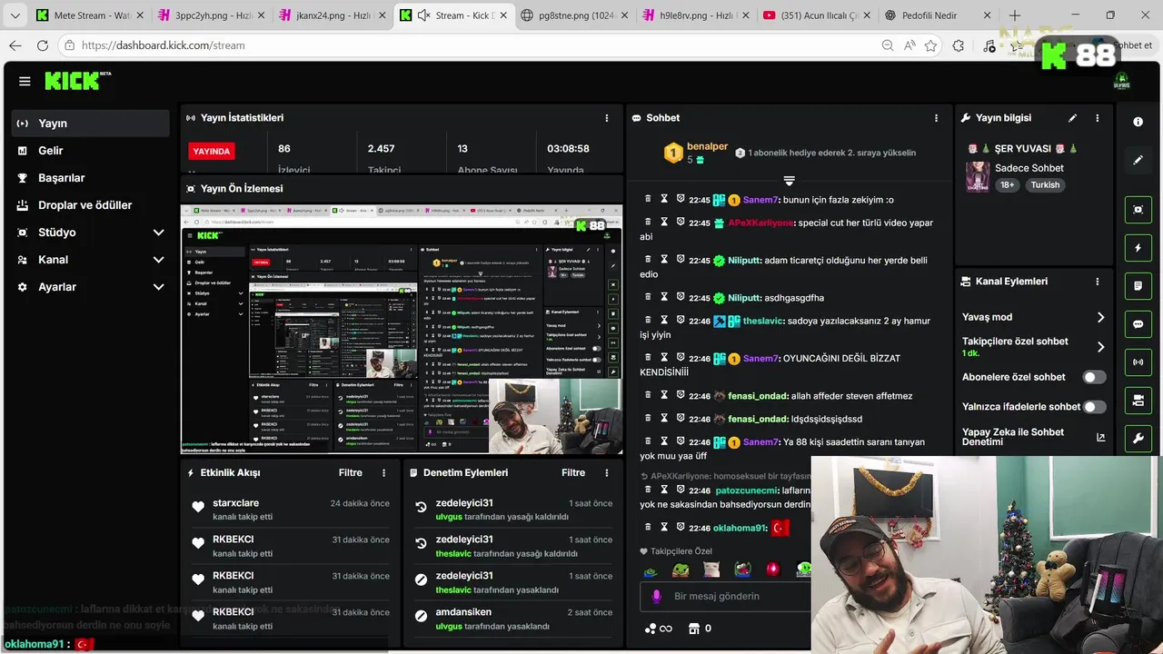
Task: Click the browser address bar URL
Action: pyautogui.click(x=164, y=45)
